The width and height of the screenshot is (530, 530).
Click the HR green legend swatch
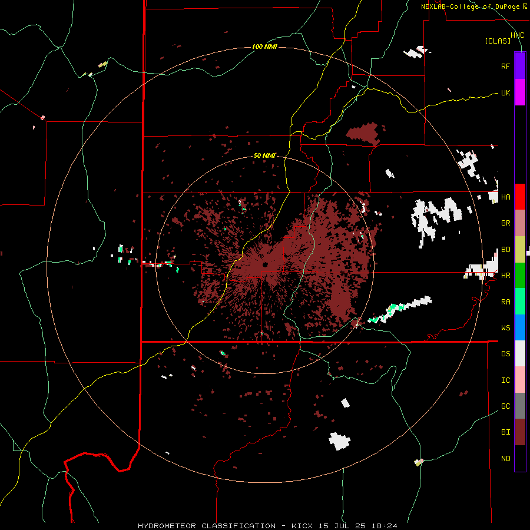(520, 276)
